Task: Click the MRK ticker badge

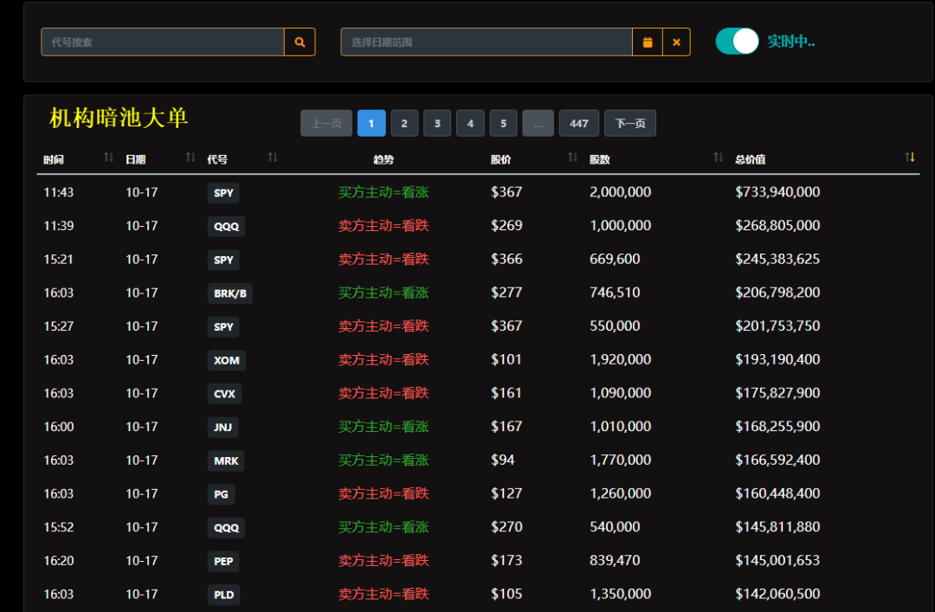Action: click(x=226, y=461)
